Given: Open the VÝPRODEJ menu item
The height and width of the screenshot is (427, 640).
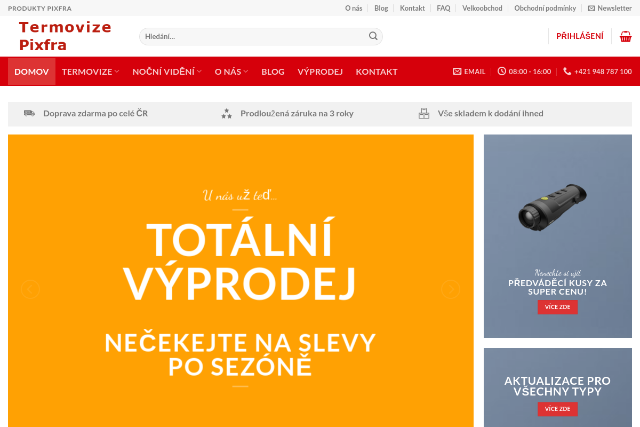Looking at the screenshot, I should pos(320,71).
